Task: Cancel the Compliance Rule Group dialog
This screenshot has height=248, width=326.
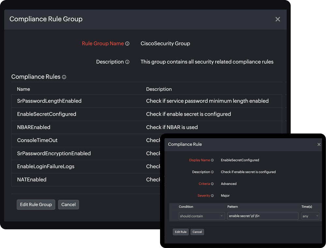Action: 68,204
